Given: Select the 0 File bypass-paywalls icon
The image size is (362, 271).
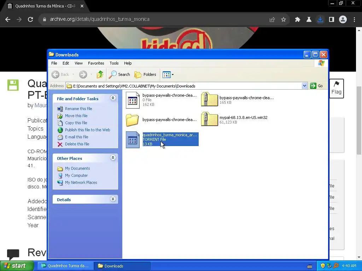Looking at the screenshot, I should tap(133, 100).
